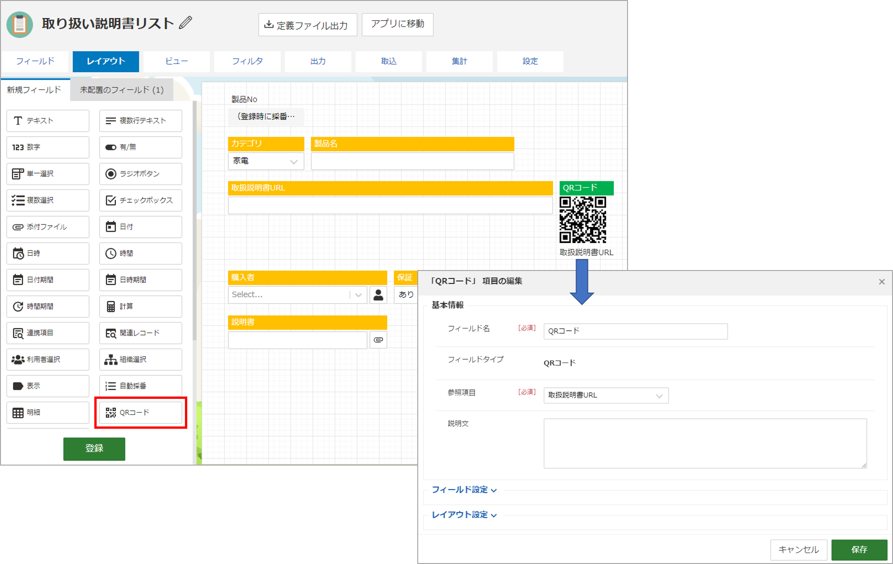Click the 説明文 text area
The image size is (893, 564).
[705, 443]
